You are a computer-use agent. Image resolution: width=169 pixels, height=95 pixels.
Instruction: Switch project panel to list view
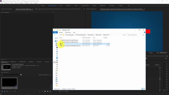[x=2, y=91]
